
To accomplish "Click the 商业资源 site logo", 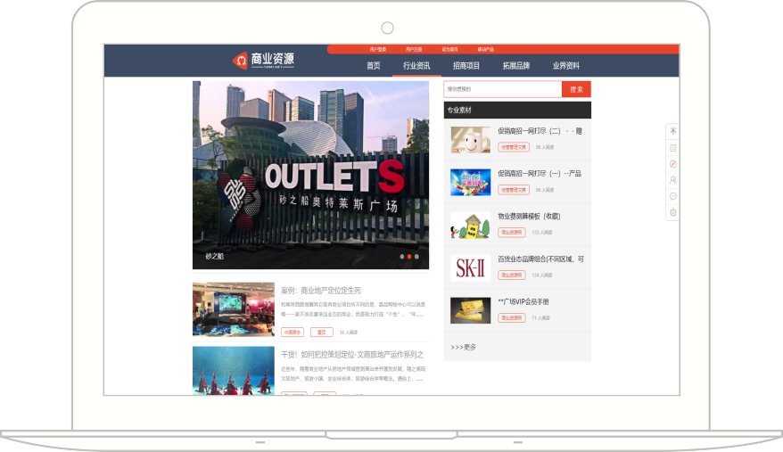I will pos(263,61).
